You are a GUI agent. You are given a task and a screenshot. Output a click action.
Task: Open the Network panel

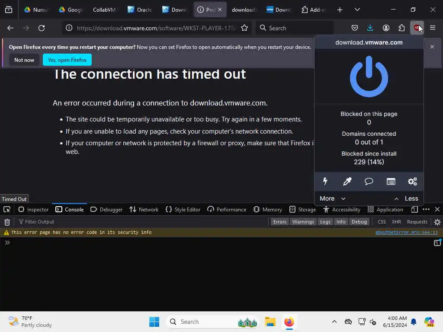144,210
